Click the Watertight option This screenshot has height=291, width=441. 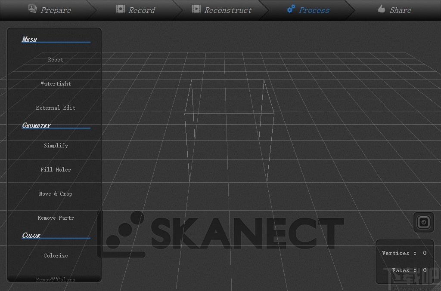click(x=55, y=83)
